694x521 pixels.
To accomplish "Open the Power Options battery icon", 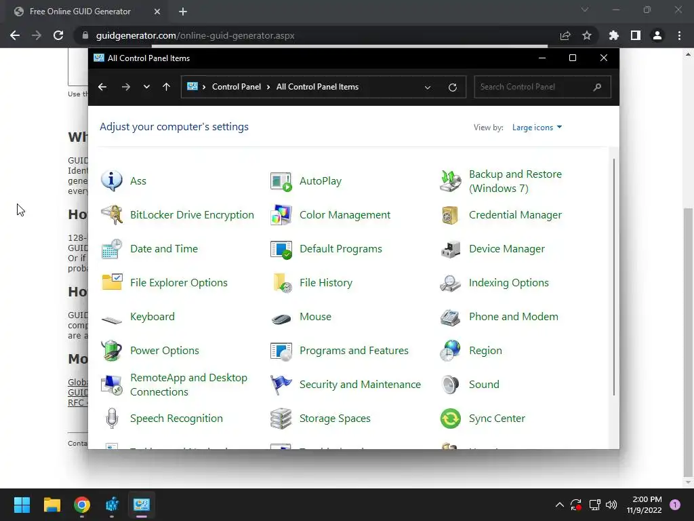I will point(112,351).
